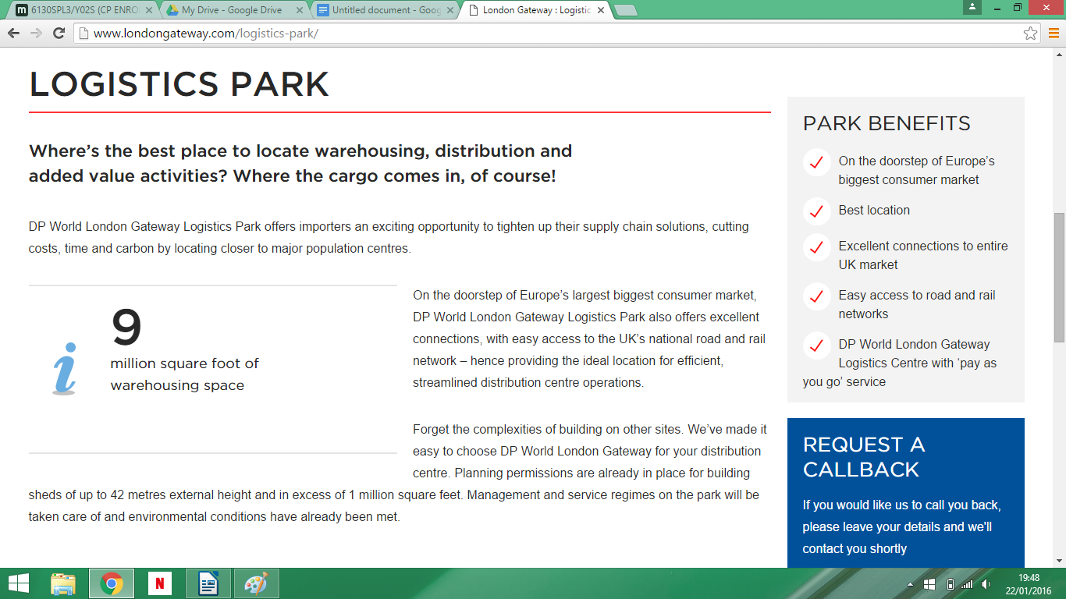Image resolution: width=1066 pixels, height=599 pixels.
Task: Click the volume speaker tray icon
Action: [x=986, y=583]
